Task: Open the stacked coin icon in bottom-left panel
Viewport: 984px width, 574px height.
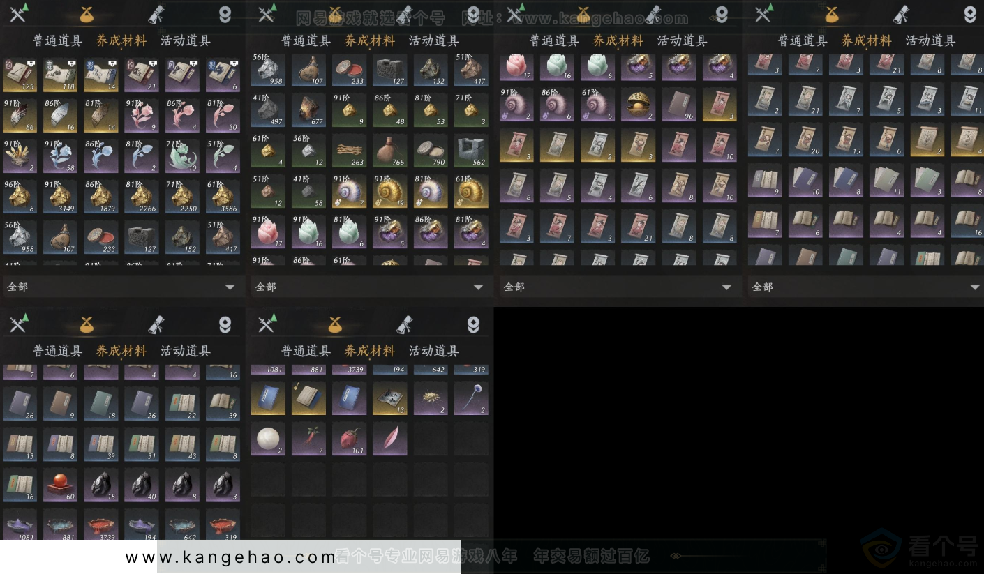Action: point(225,324)
